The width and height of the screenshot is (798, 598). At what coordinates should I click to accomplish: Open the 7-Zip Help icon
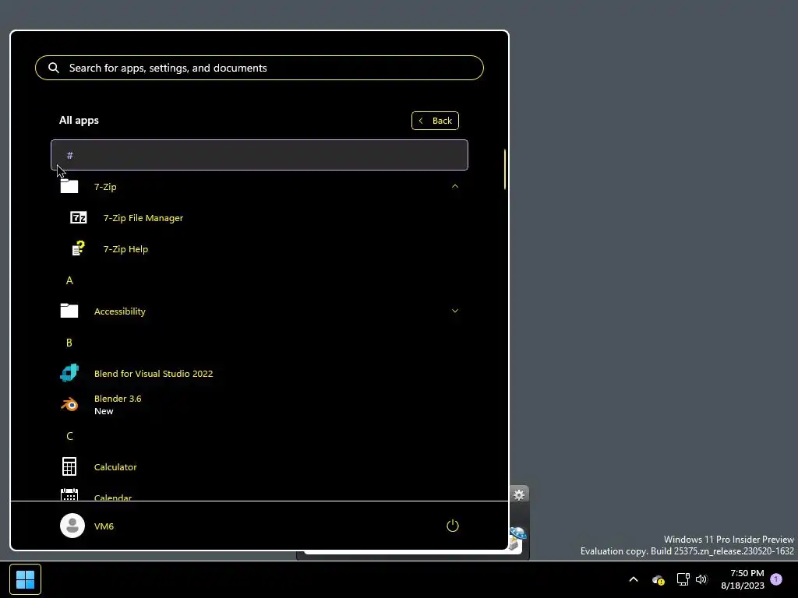79,248
